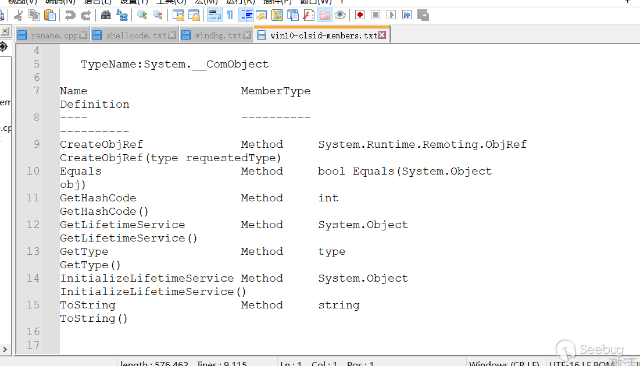Toggle Folder as Workspace panel
Viewport: 640px width, 366px height.
[x=324, y=16]
